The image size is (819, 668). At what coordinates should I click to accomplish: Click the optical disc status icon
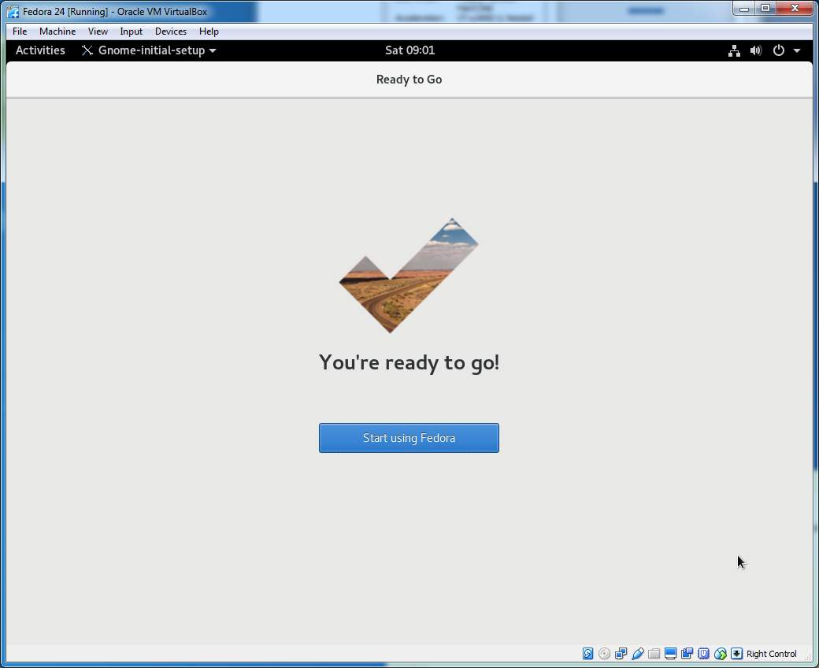pyautogui.click(x=604, y=653)
